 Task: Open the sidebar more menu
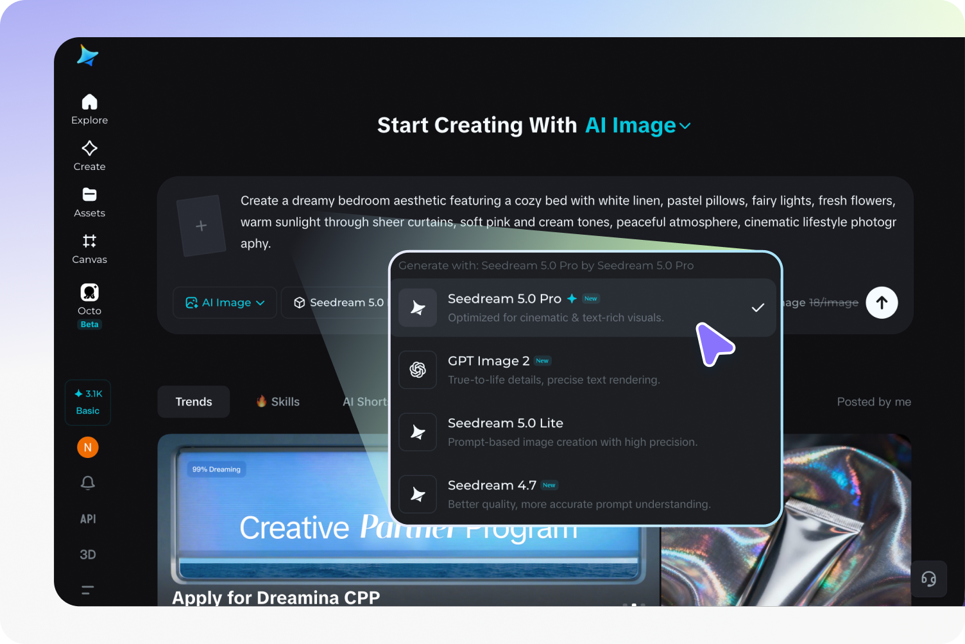click(x=88, y=590)
